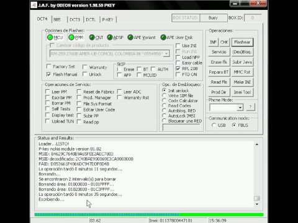Enable the Subir PP checkbox

pyautogui.click(x=79, y=116)
